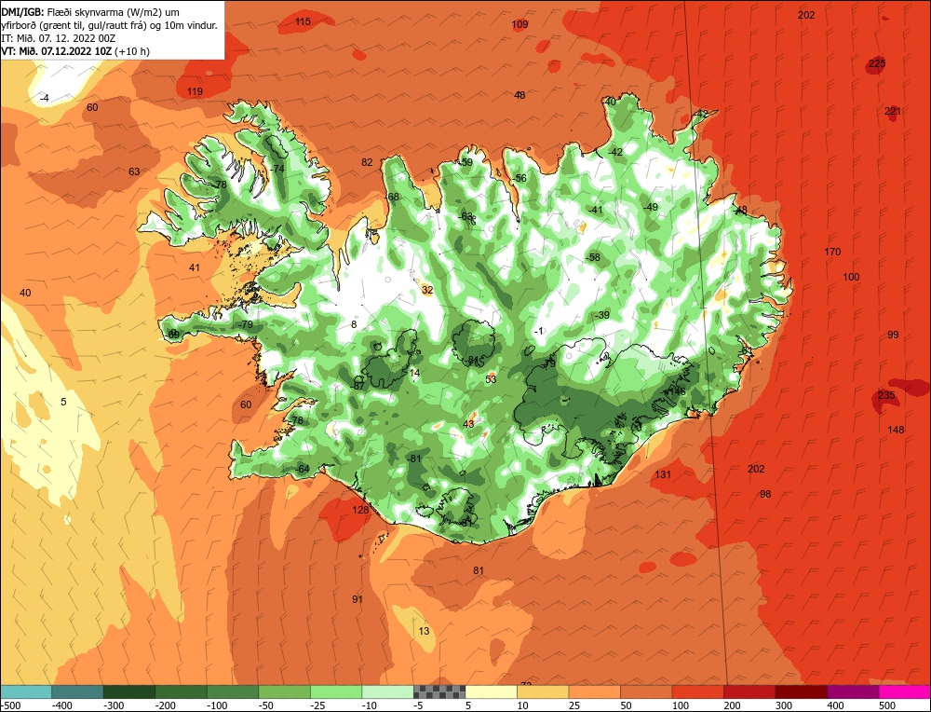Click the heat flux value 225
The width and height of the screenshot is (931, 712).
click(x=877, y=63)
